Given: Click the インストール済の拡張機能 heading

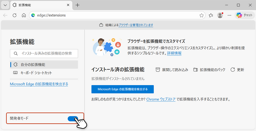Looking at the screenshot, I should [x=118, y=69].
